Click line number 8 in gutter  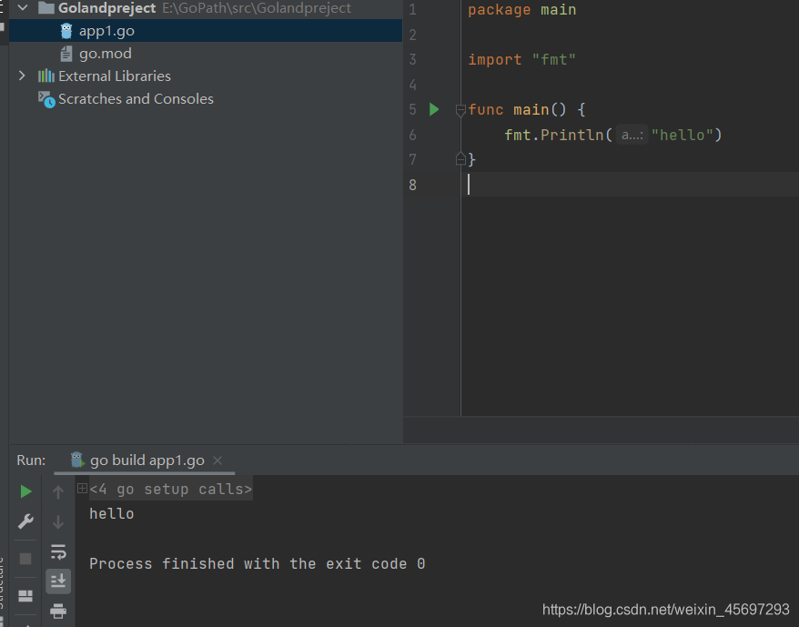click(412, 185)
